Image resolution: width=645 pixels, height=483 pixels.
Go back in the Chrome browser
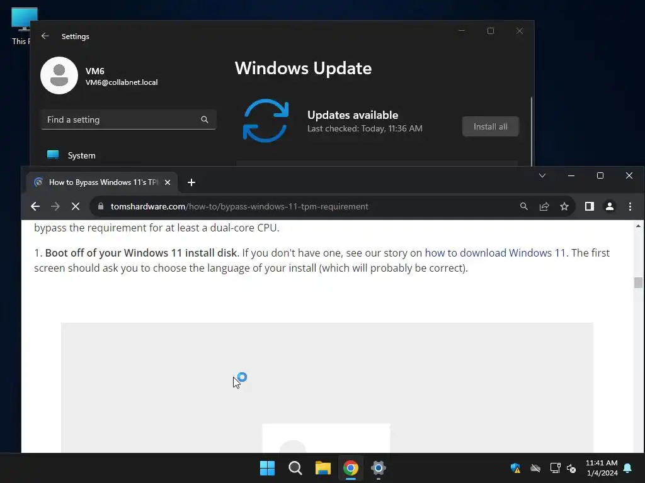tap(35, 206)
